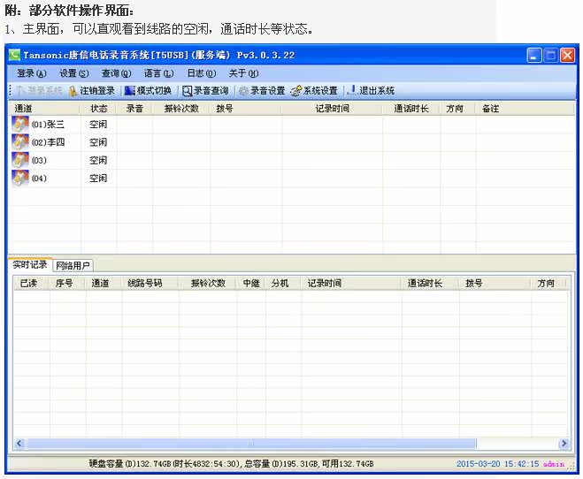Select channel (03) phone icon
The height and width of the screenshot is (479, 583).
[20, 160]
